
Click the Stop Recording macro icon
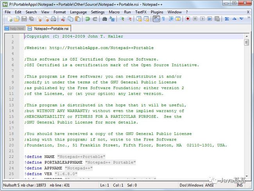(195, 19)
